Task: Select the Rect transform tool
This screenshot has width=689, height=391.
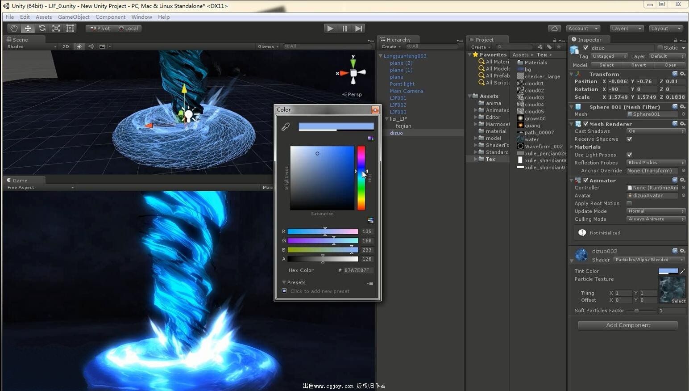Action: 70,28
